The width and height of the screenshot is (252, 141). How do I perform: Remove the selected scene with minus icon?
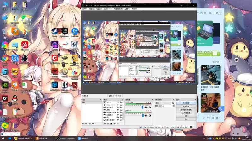86,123
